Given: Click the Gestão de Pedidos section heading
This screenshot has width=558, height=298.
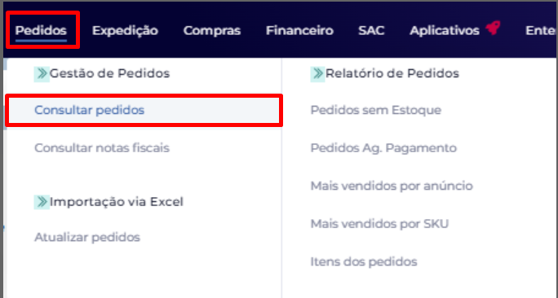Looking at the screenshot, I should 109,73.
